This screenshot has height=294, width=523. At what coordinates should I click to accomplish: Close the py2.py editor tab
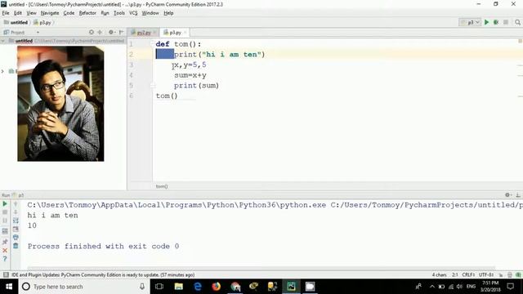154,33
